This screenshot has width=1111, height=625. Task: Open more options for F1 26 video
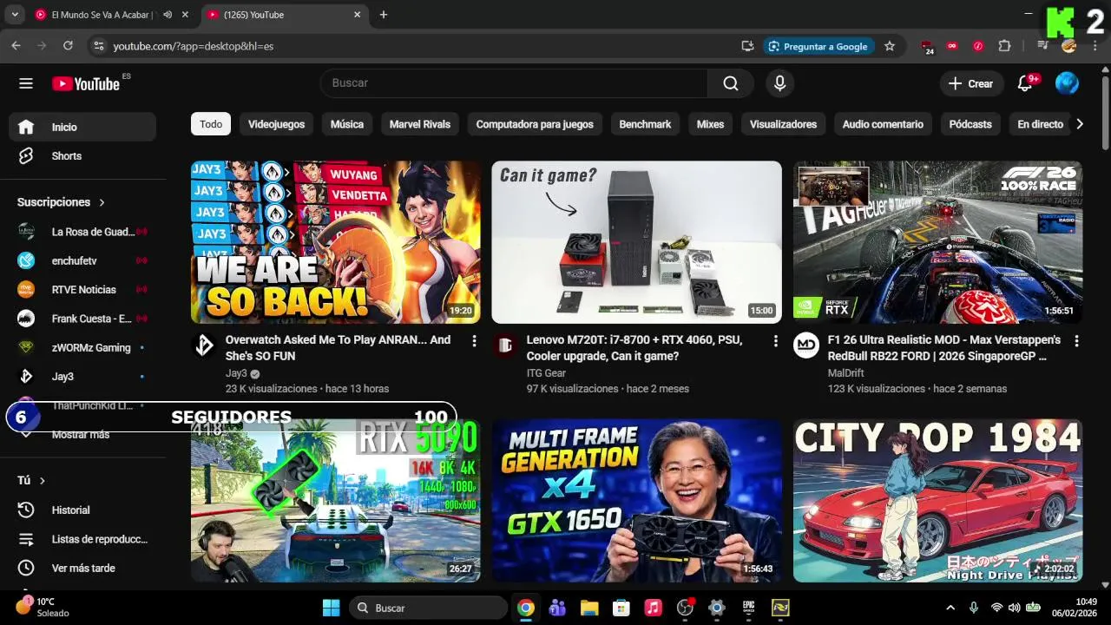tap(1076, 341)
